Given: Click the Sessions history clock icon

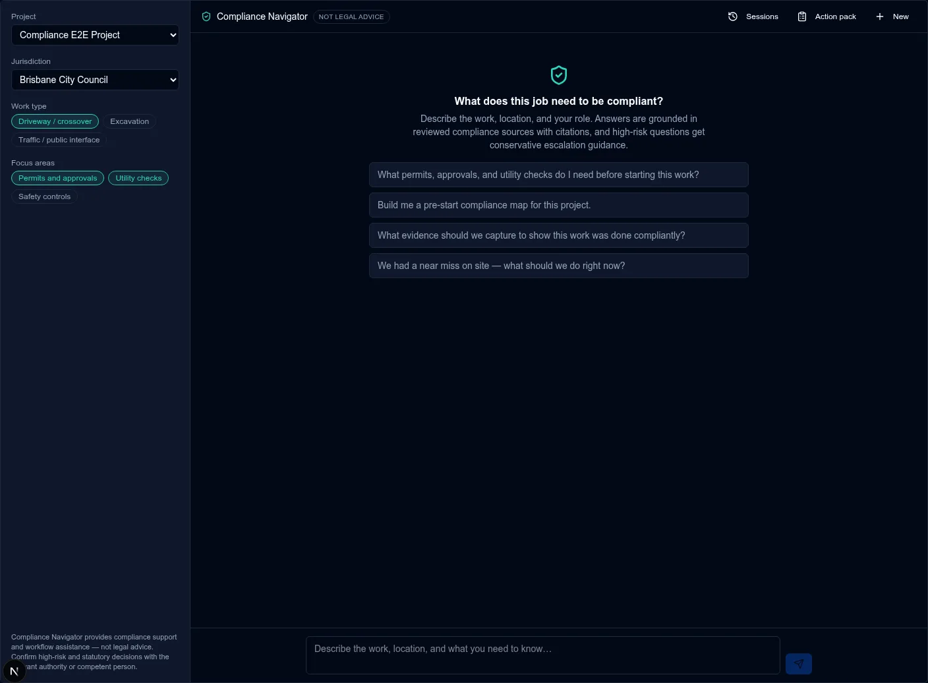Looking at the screenshot, I should [733, 16].
